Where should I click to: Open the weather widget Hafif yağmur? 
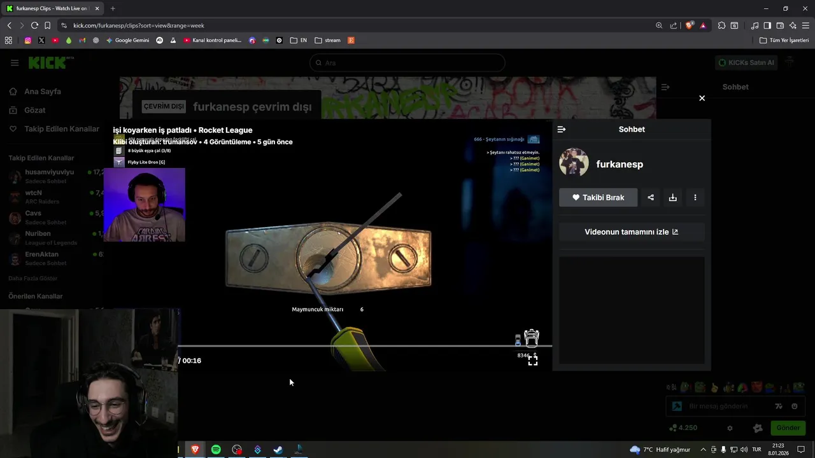660,449
